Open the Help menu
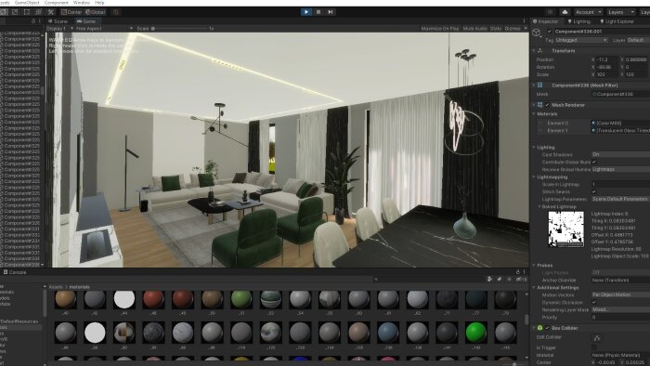 pos(99,3)
